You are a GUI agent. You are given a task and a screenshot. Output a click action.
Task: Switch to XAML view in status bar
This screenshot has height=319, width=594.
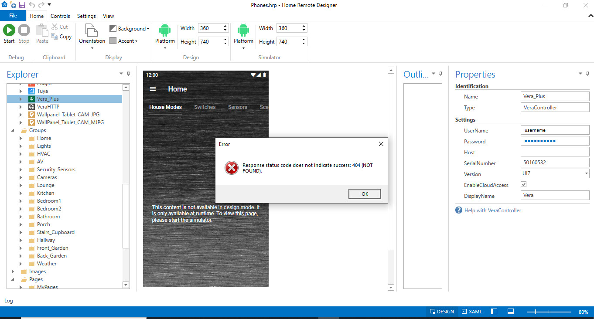[x=472, y=312]
